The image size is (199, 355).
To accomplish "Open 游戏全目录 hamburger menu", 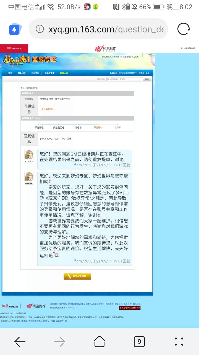I will 14,49.
